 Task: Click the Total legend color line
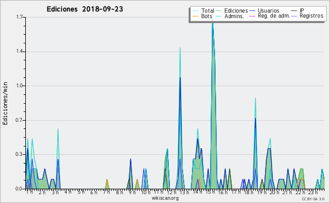195,11
